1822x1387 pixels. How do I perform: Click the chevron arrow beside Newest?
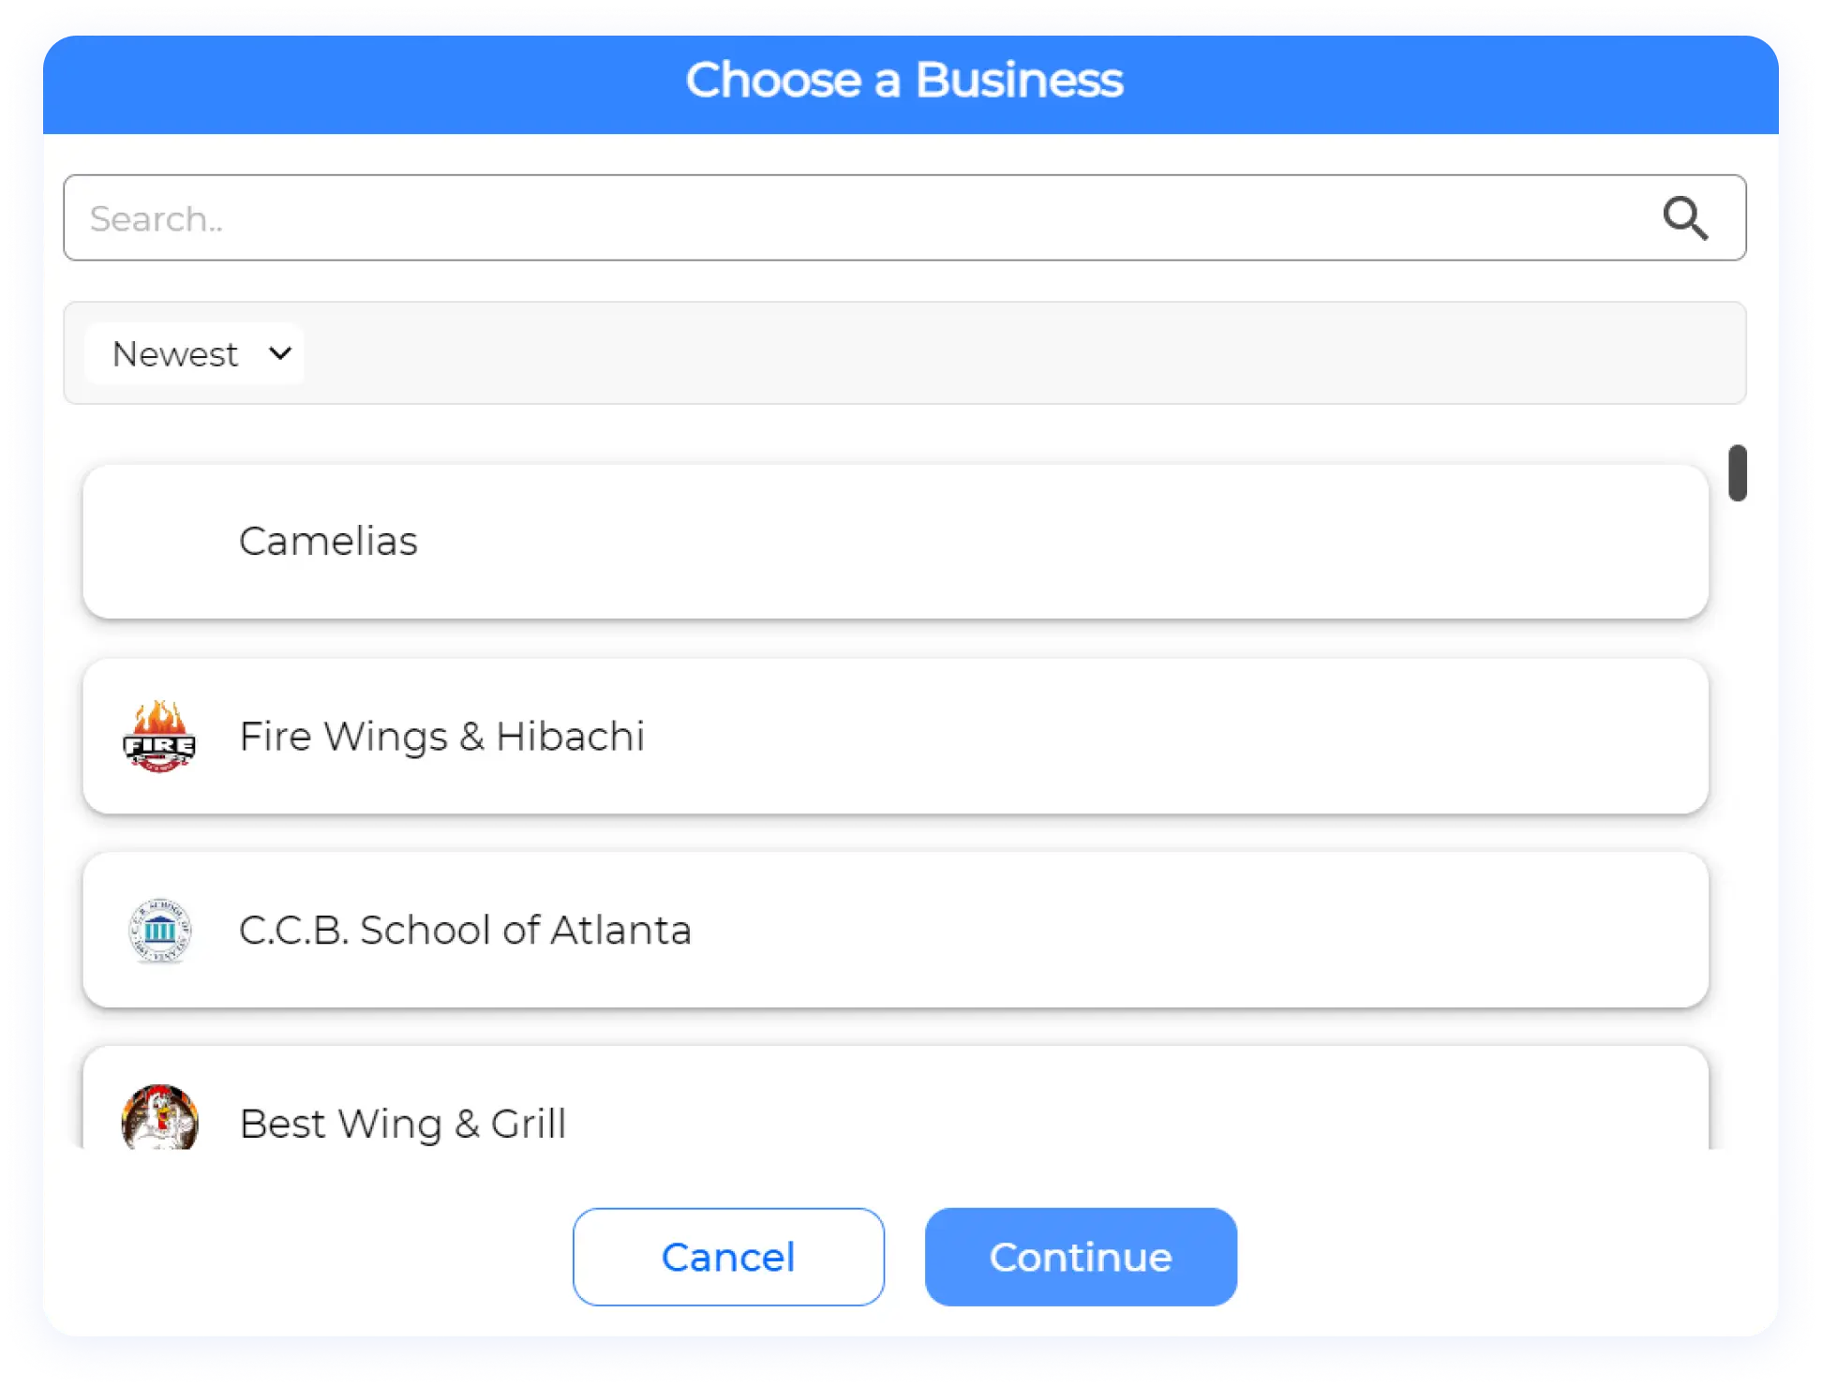pyautogui.click(x=279, y=353)
